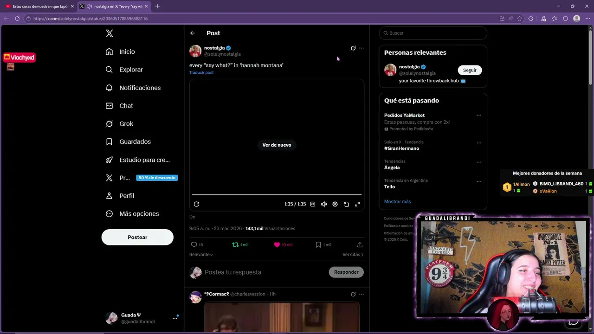Open the browser read aloud icon
This screenshot has width=594, height=334.
click(510, 19)
